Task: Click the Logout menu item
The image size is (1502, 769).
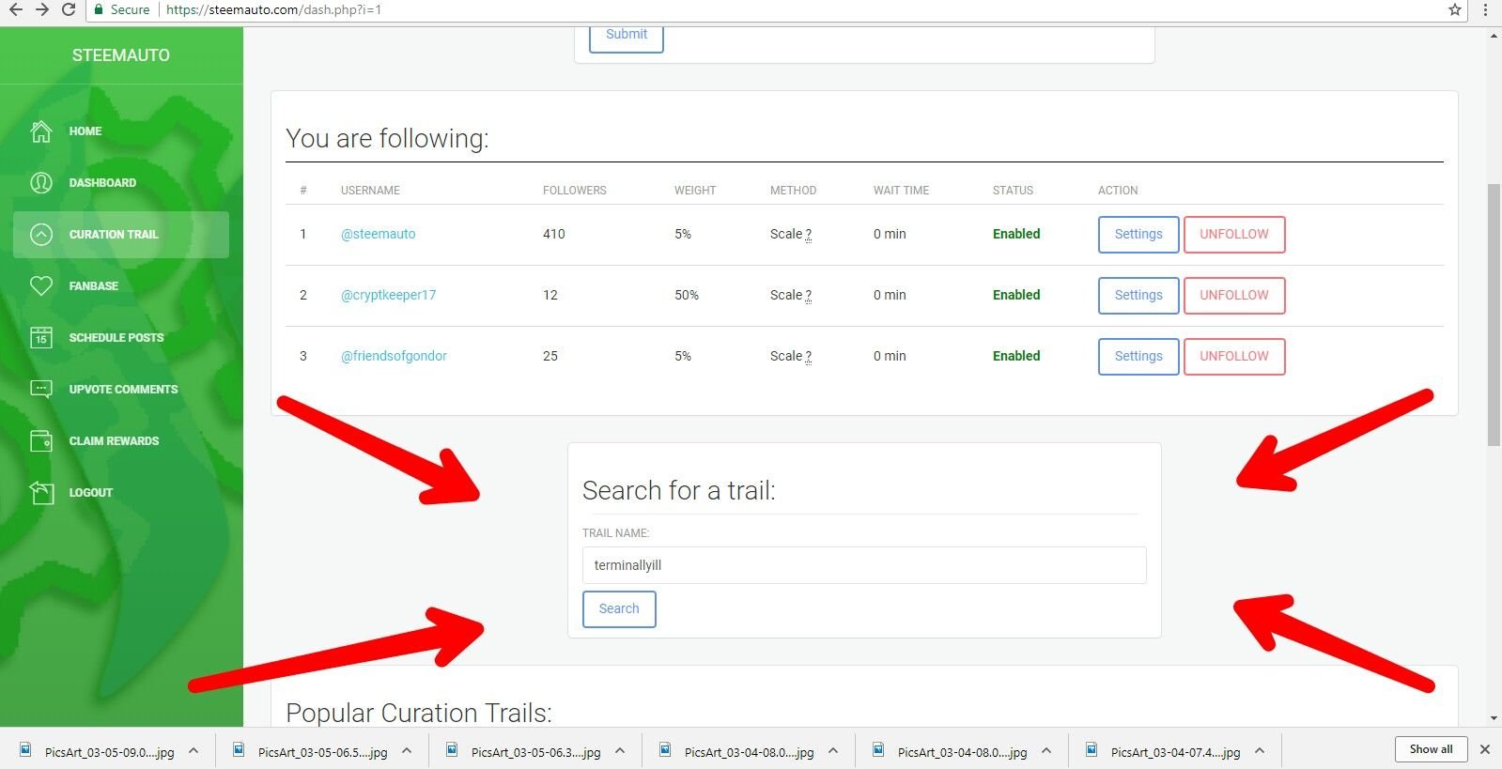Action: tap(121, 492)
